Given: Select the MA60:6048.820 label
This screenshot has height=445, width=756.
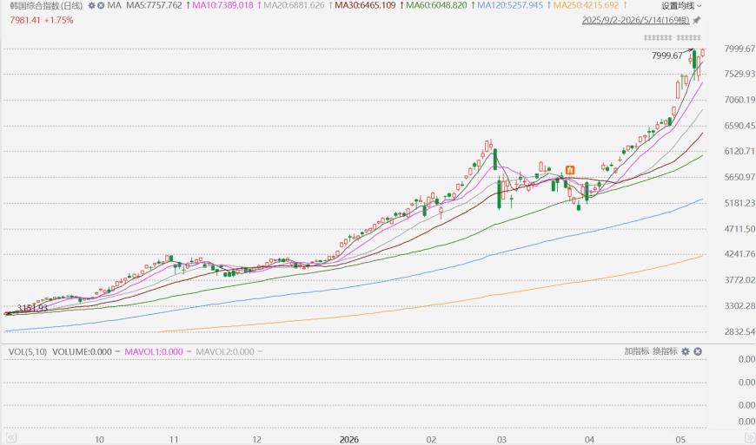Looking at the screenshot, I should click(x=436, y=6).
